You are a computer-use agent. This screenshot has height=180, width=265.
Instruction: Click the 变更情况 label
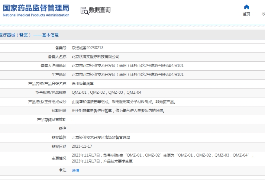click(59, 158)
